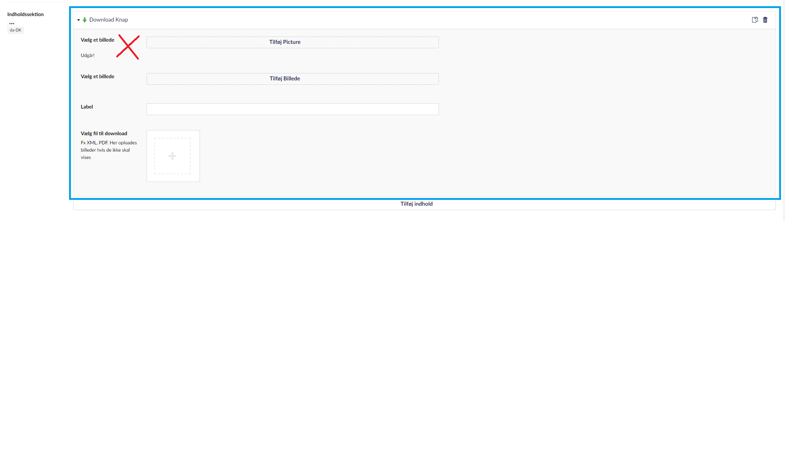
Task: Click the green download arrow icon
Action: [x=84, y=20]
